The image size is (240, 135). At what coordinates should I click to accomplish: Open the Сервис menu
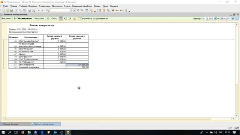pyautogui.click(x=97, y=6)
